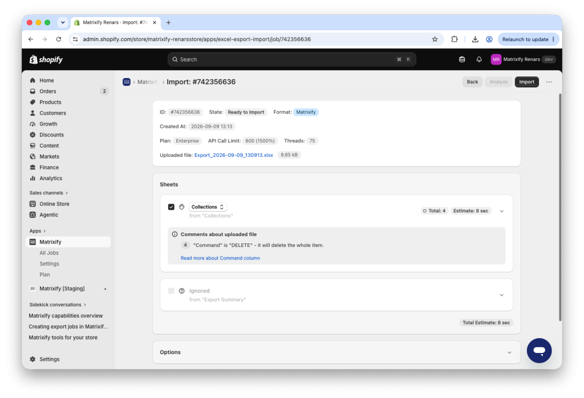Expand the Collections sheet chevron

tap(502, 211)
